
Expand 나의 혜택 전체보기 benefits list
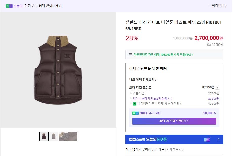pyautogui.click(x=143, y=80)
